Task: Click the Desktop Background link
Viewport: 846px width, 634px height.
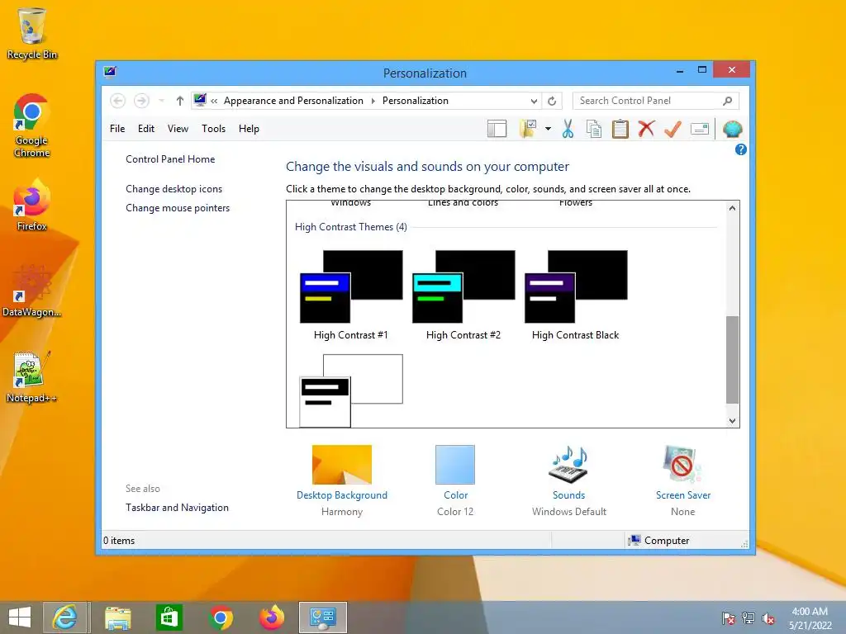Action: (x=341, y=495)
